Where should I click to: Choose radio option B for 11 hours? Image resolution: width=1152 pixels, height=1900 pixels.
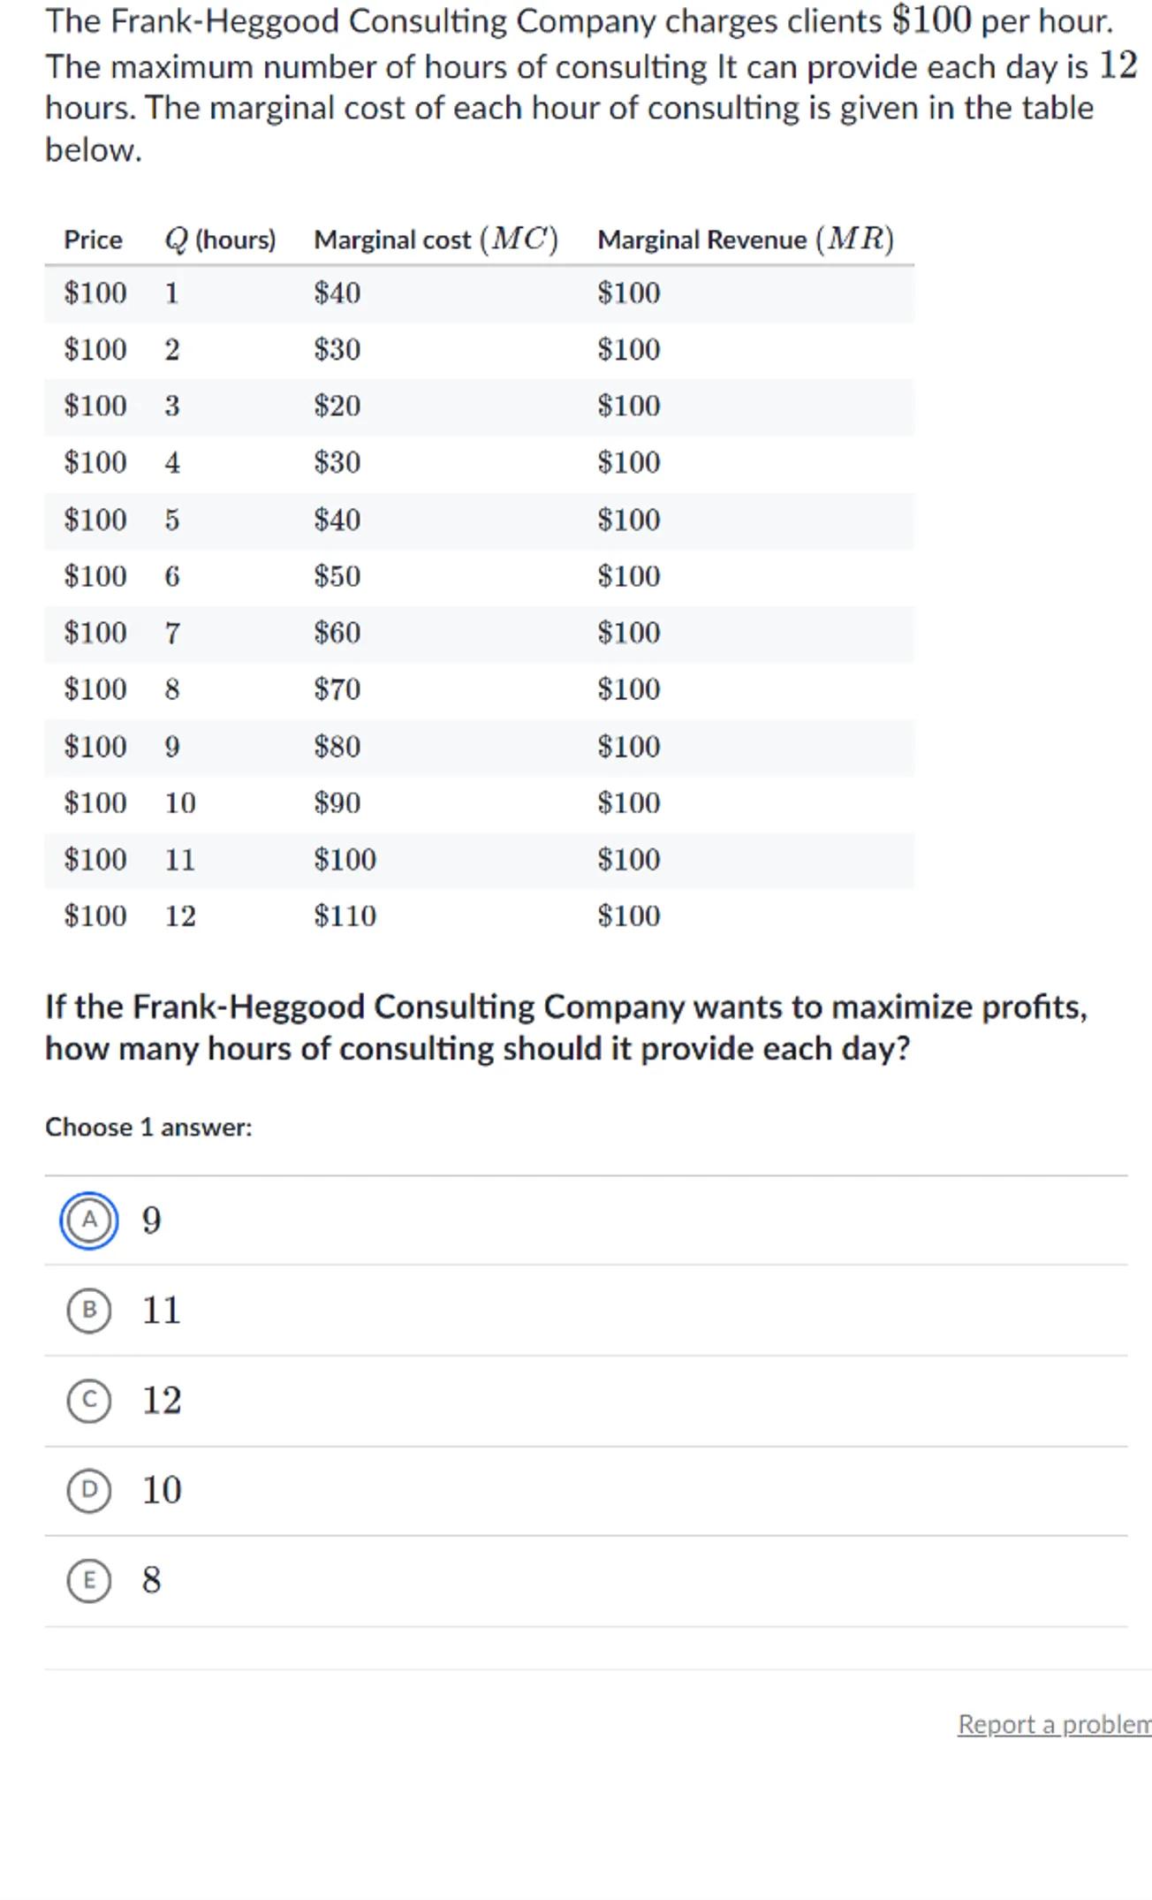[x=89, y=1310]
